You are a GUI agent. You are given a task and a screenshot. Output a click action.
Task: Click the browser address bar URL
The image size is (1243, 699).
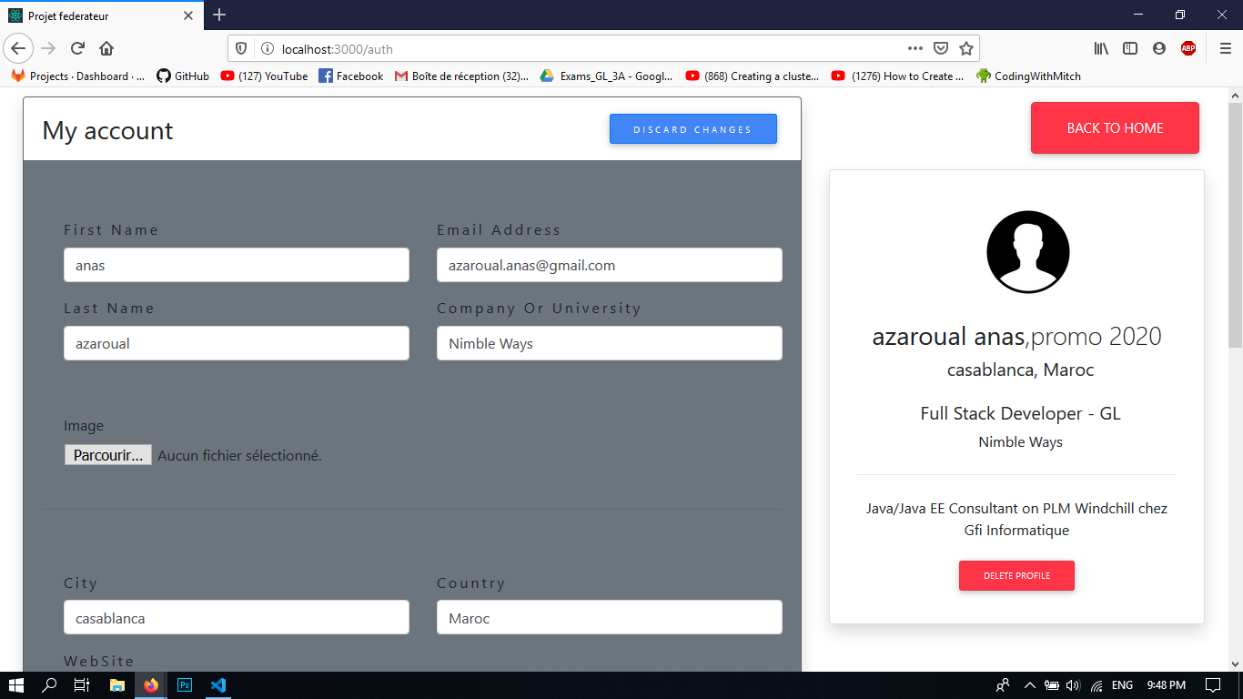click(x=338, y=49)
